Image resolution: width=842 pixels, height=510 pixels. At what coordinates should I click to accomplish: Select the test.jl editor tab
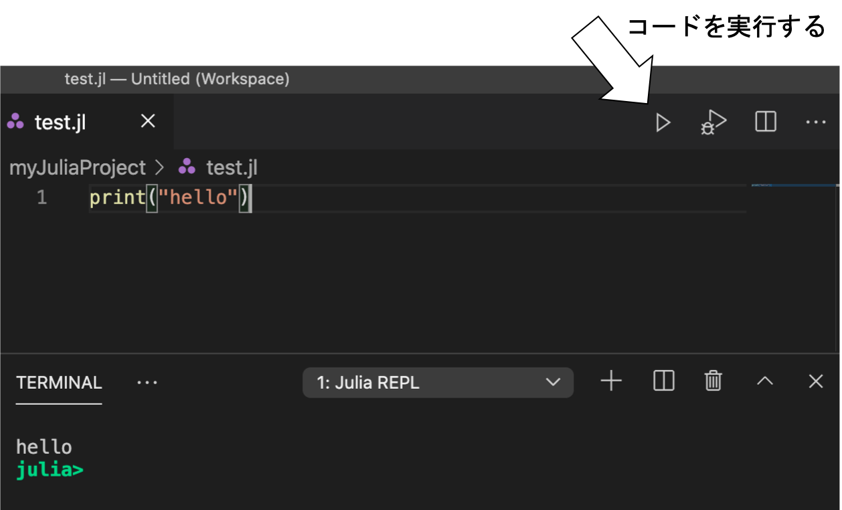pyautogui.click(x=60, y=122)
